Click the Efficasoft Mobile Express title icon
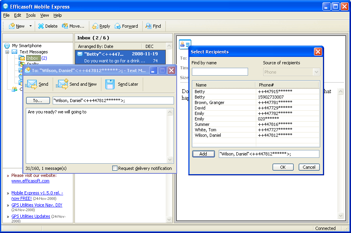 (5, 7)
